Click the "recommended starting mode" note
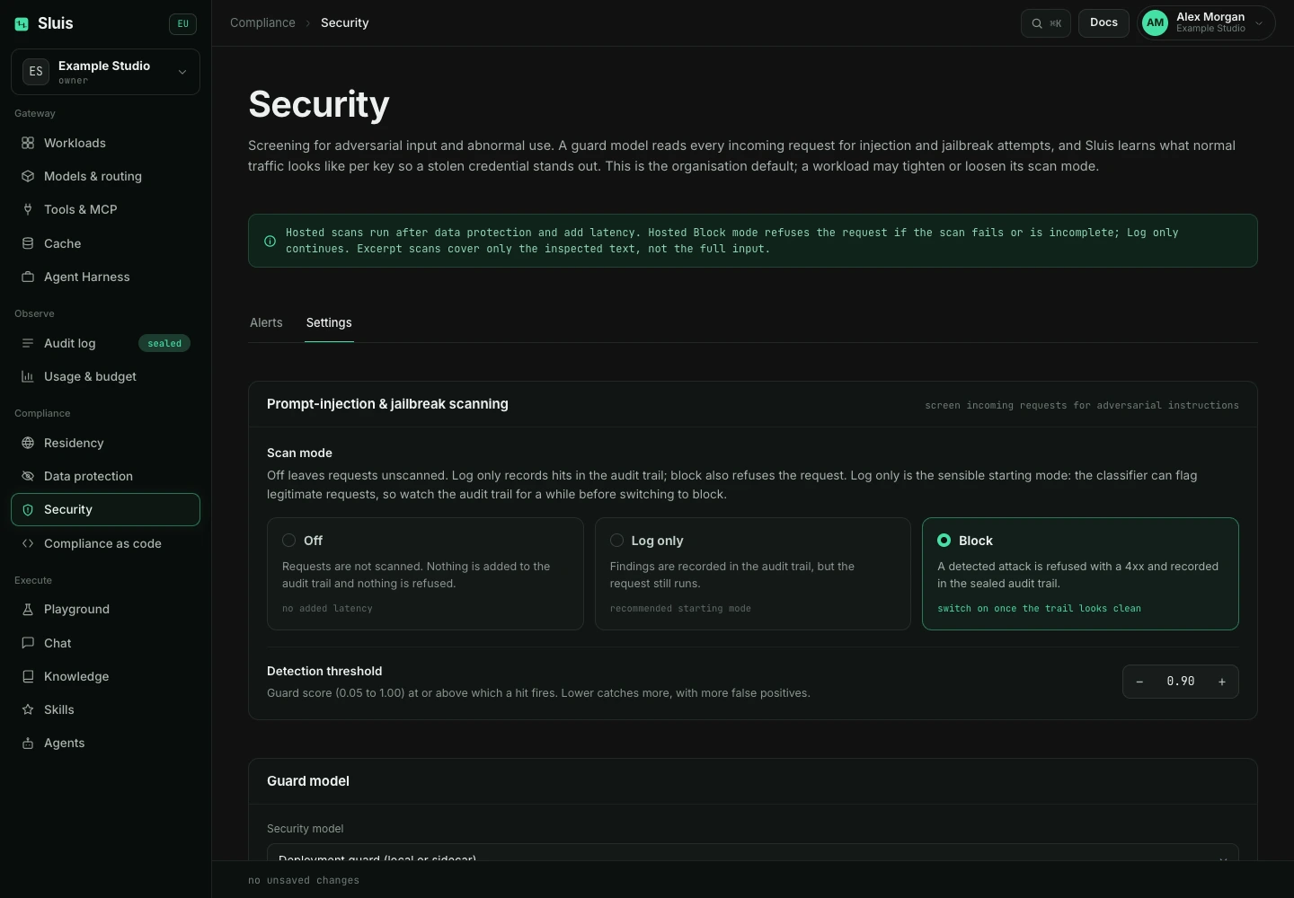The height and width of the screenshot is (898, 1294). tap(680, 609)
